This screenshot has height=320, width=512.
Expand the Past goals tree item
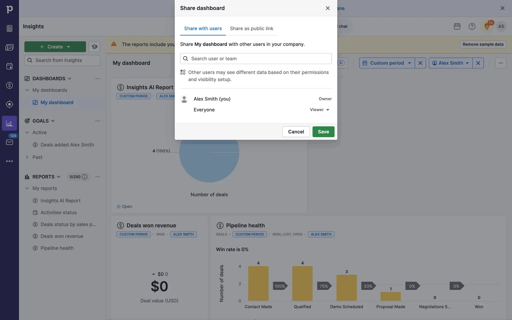point(27,157)
